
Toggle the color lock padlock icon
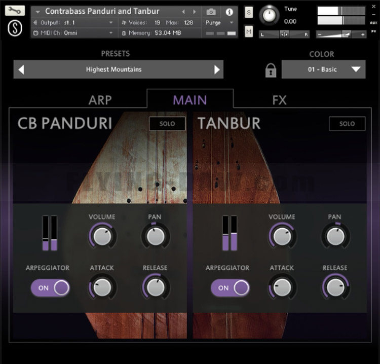pyautogui.click(x=271, y=70)
